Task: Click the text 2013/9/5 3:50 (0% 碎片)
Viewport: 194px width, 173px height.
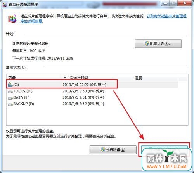Action: tap(83, 91)
